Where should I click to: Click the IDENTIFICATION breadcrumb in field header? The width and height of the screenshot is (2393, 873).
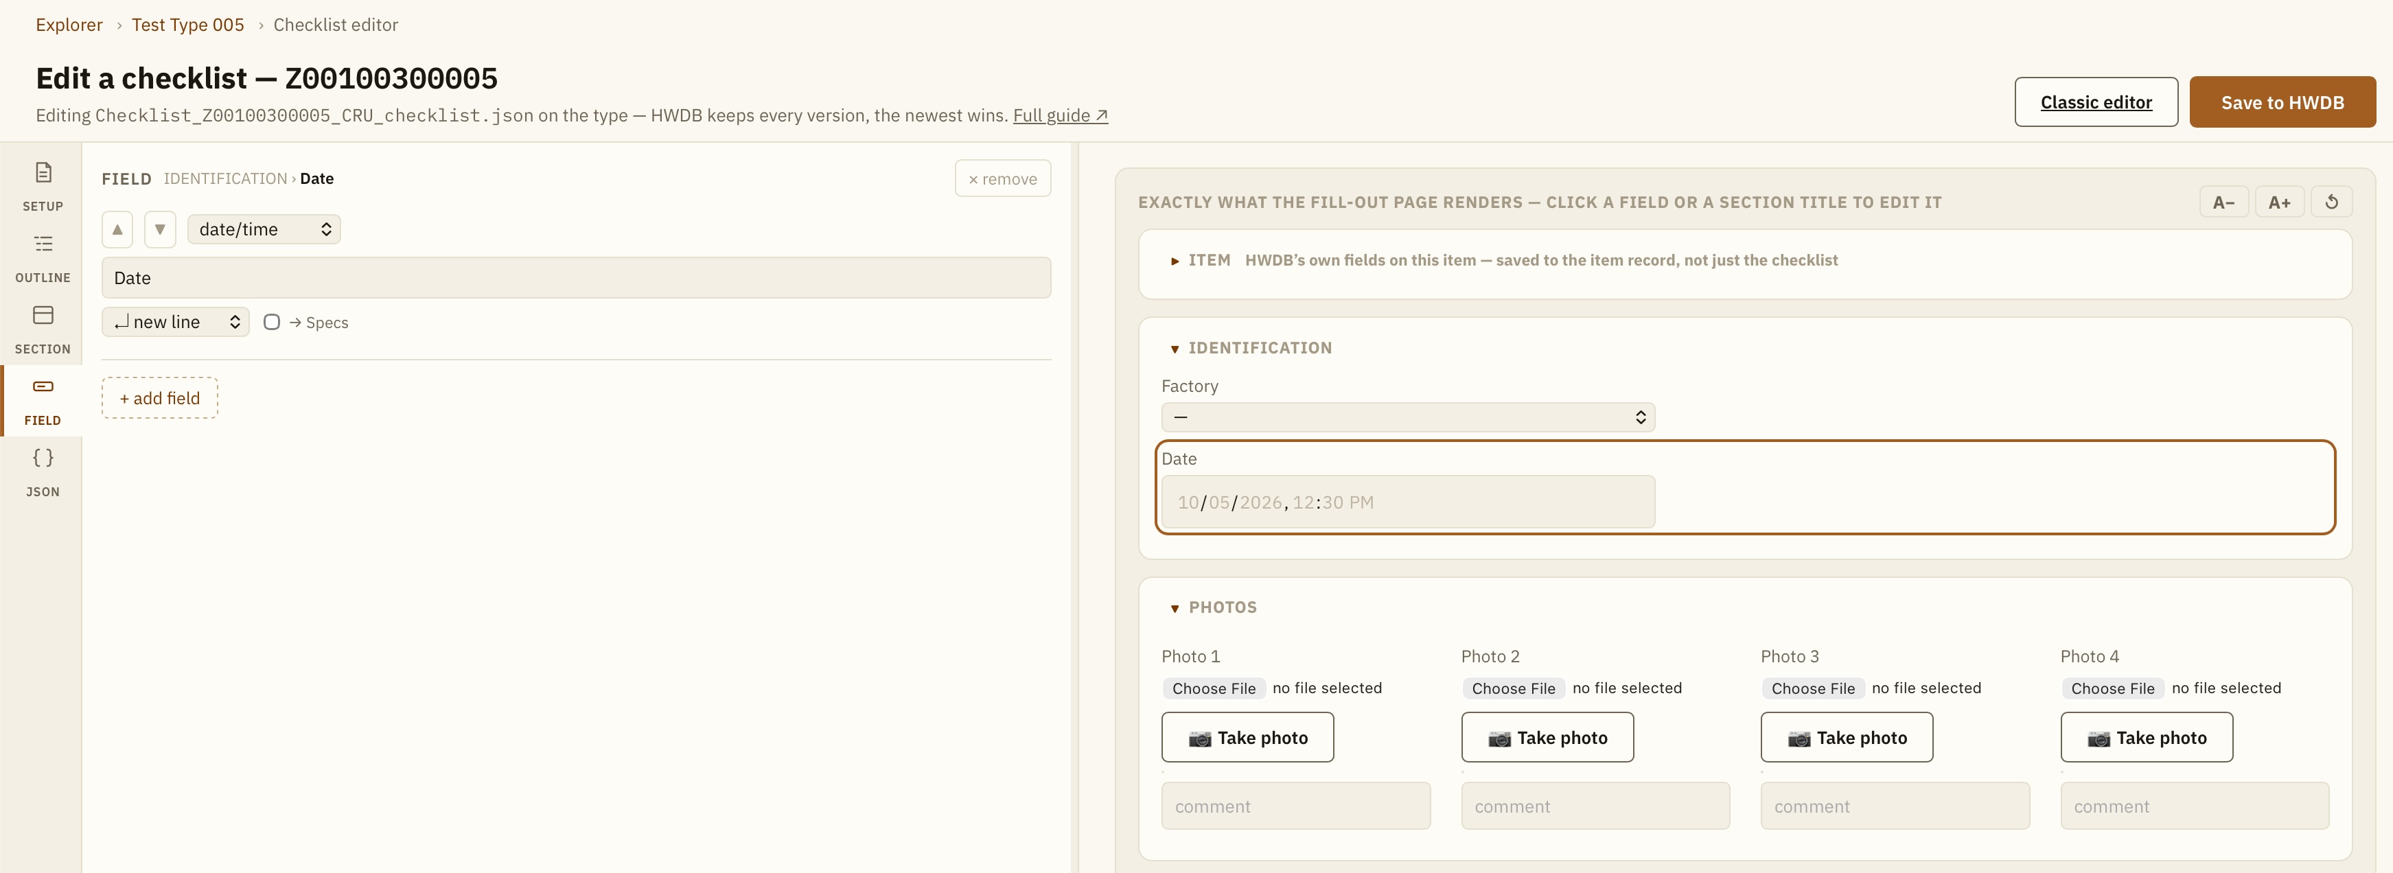(224, 178)
